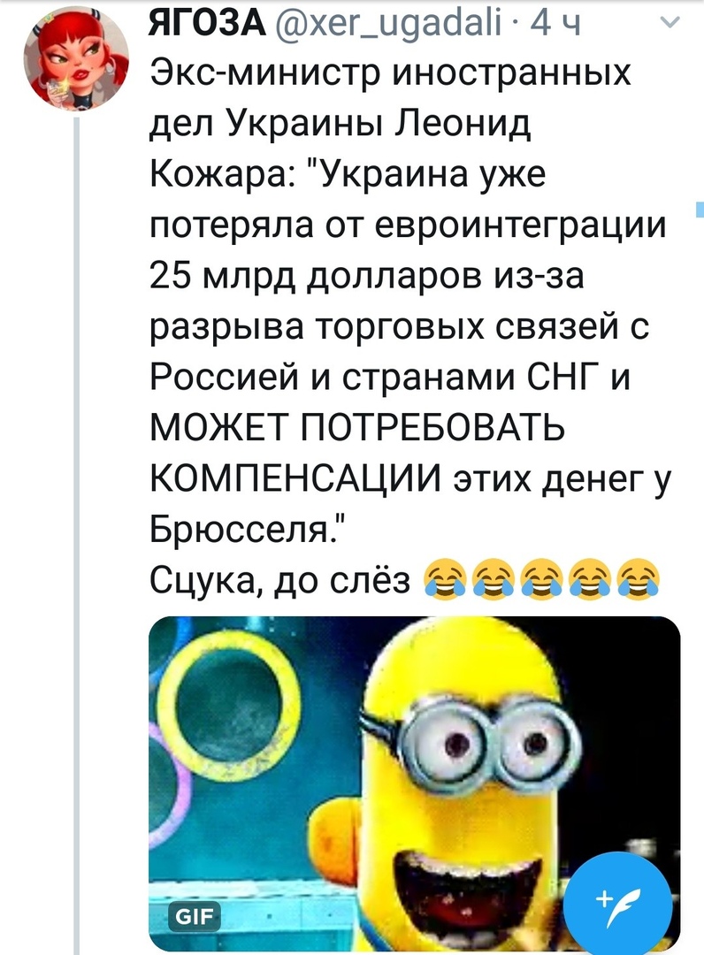Play the Minion GIF
The height and width of the screenshot is (955, 704).
click(x=414, y=783)
